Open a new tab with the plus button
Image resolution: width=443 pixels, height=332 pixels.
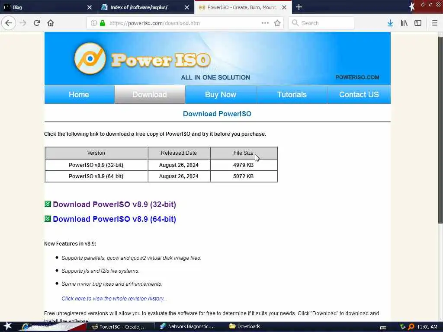pyautogui.click(x=299, y=7)
